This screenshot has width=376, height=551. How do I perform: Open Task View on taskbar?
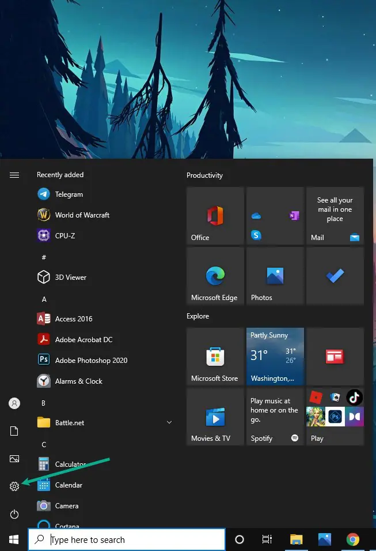click(267, 539)
